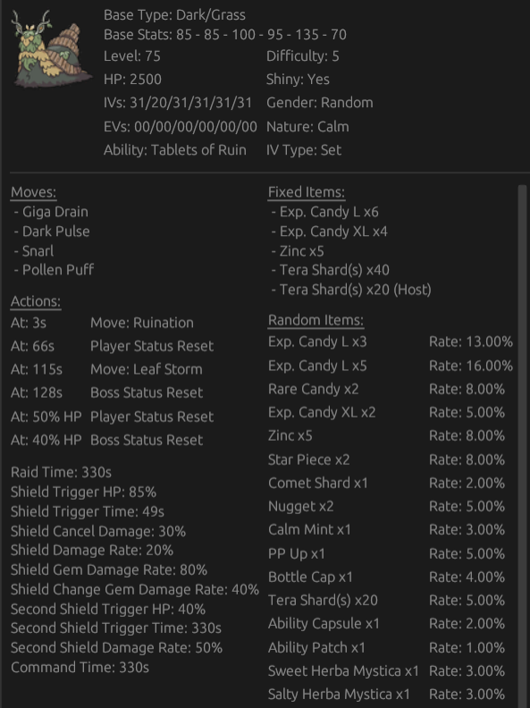530x708 pixels.
Task: Select the Actions section heading
Action: 36,301
